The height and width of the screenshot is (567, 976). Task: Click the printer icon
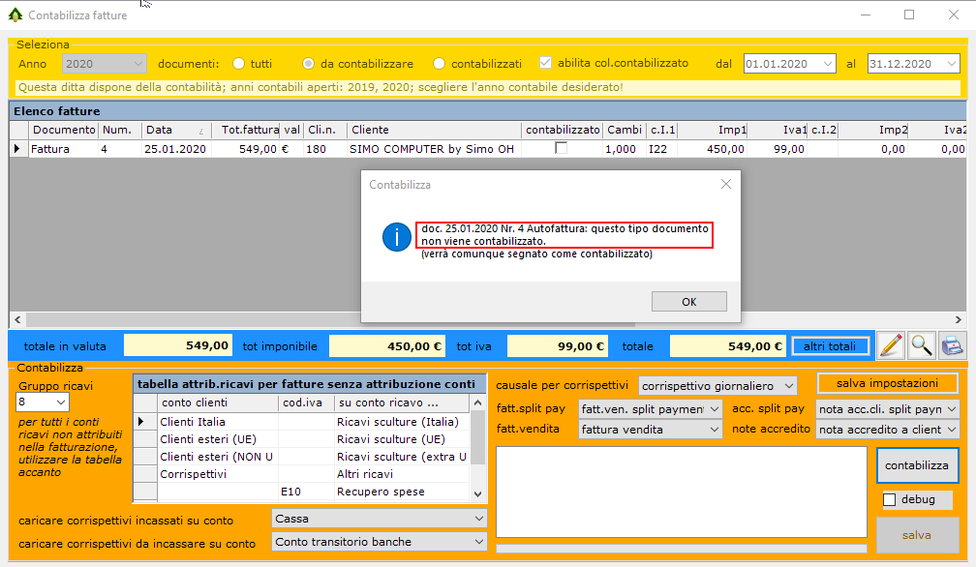click(x=952, y=345)
